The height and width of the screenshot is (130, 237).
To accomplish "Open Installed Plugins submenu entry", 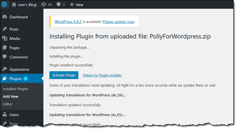I will tap(16, 89).
